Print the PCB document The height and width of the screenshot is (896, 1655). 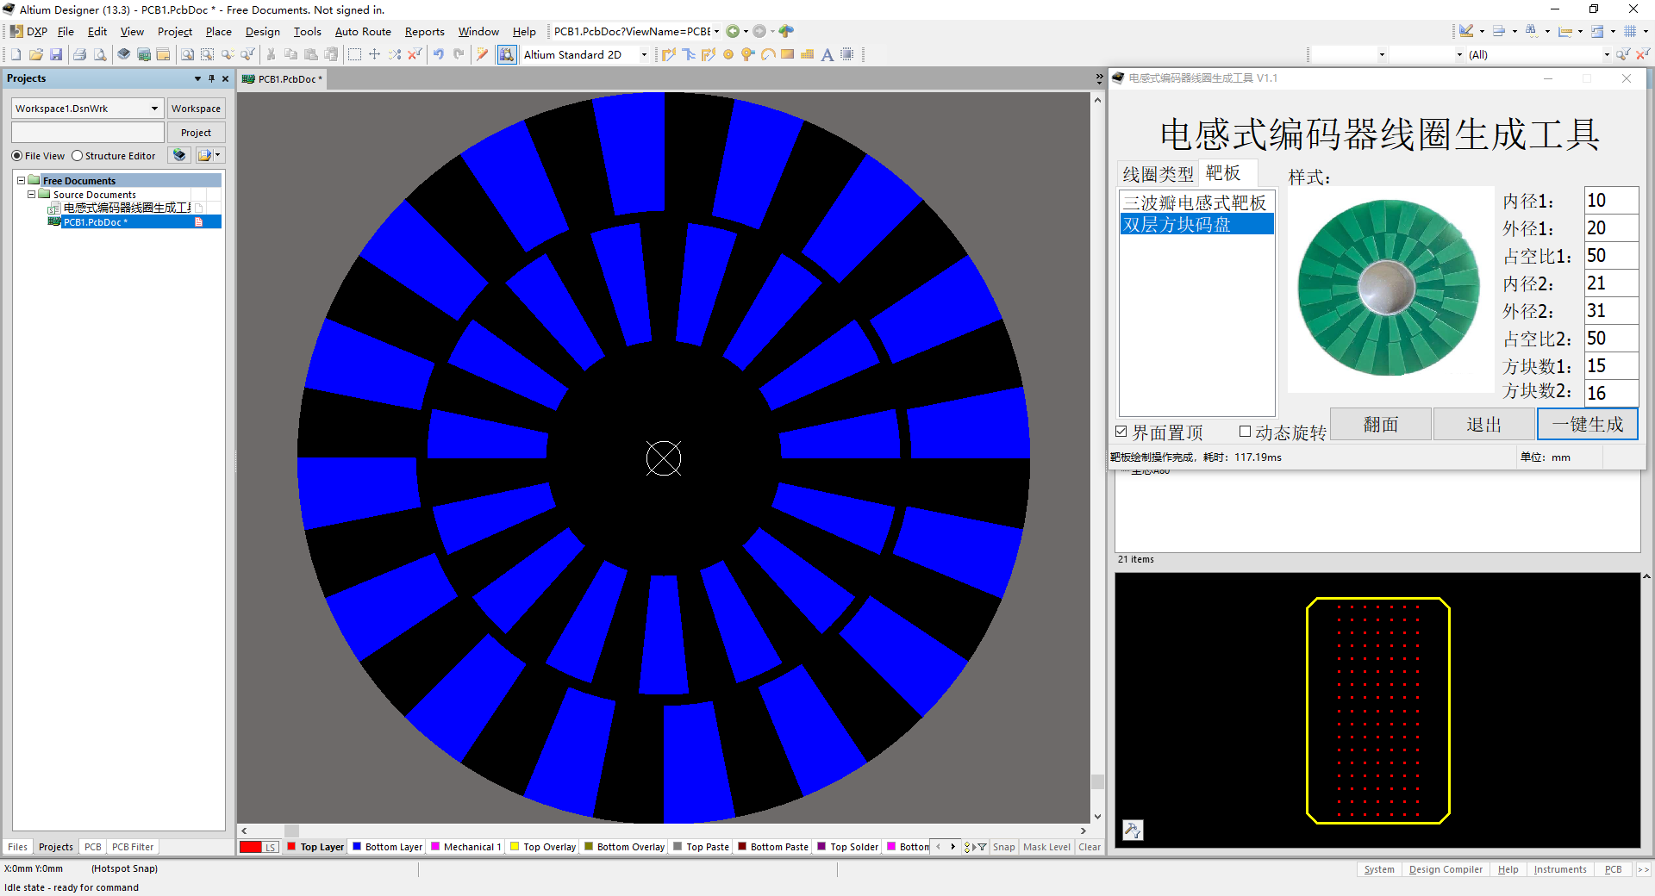tap(79, 54)
